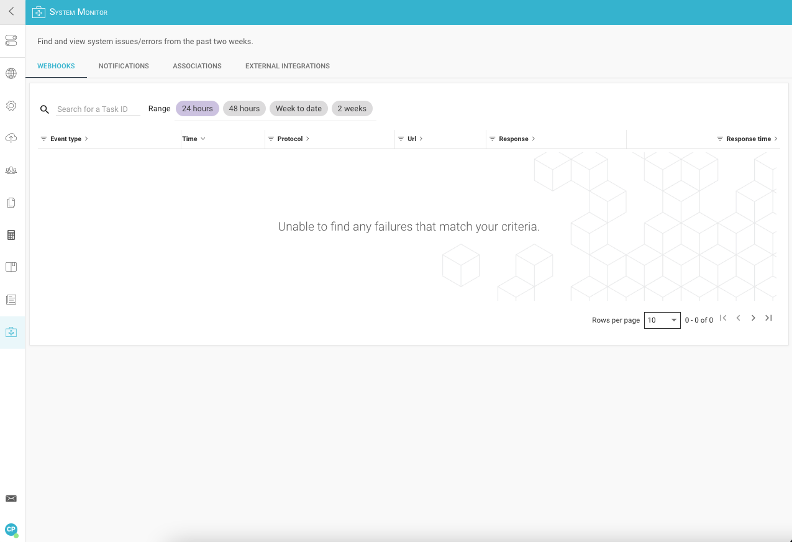The height and width of the screenshot is (542, 792).
Task: Jump to the last page of results
Action: (768, 318)
